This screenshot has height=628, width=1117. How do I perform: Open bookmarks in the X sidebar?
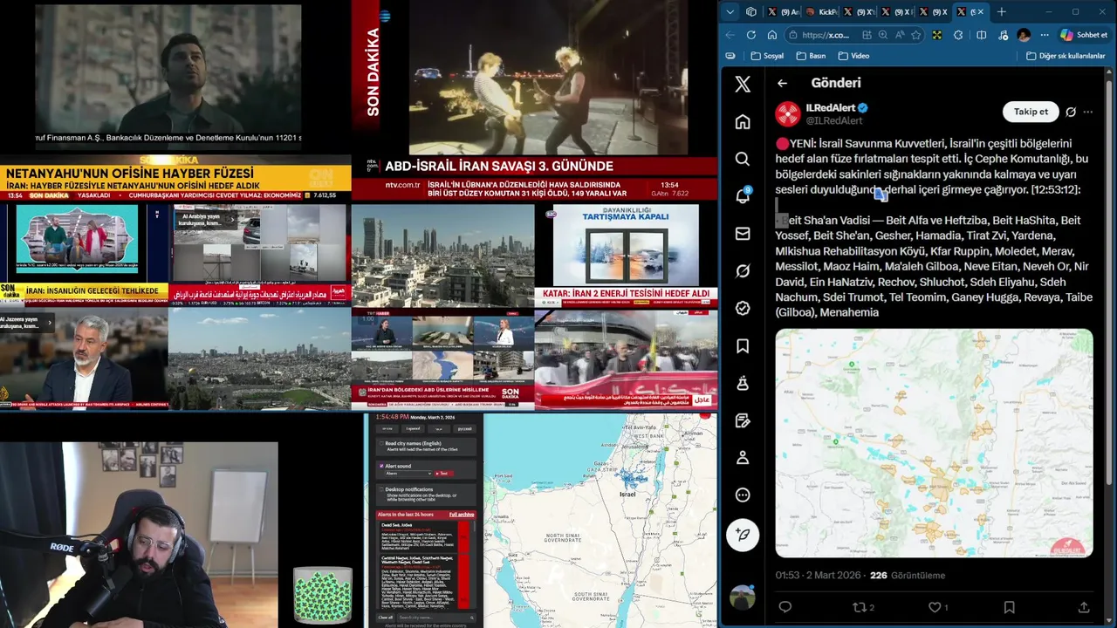(x=743, y=346)
